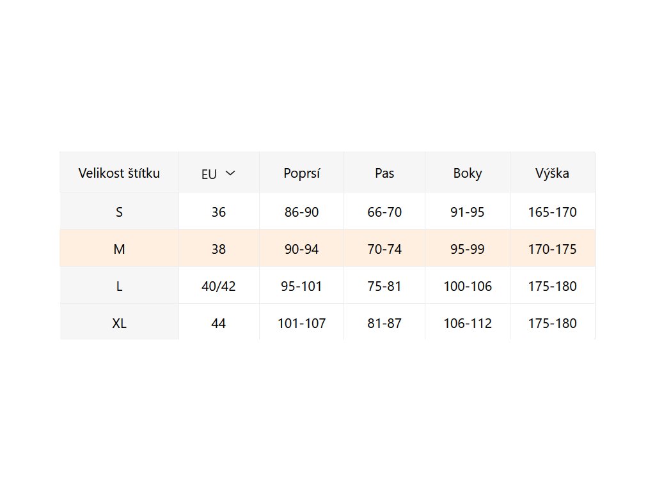Click EU size 40/42 cell
655x491 pixels.
click(x=218, y=286)
